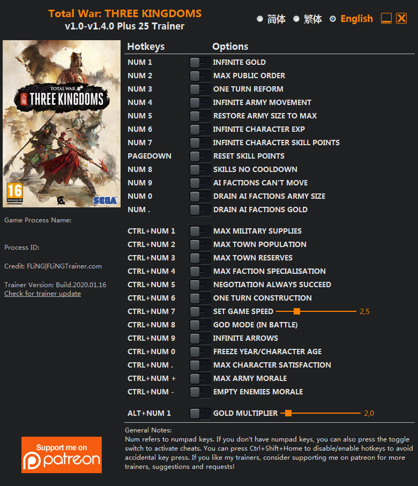
Task: Toggle Freeze Year/Character Age switch
Action: click(x=200, y=352)
